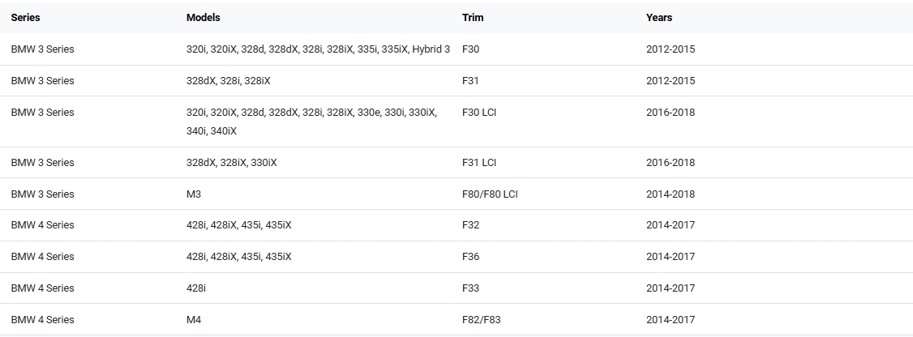Viewport: 913px width, 337px height.
Task: Click the models cell containing 340i, 340iX
Action: point(311,122)
